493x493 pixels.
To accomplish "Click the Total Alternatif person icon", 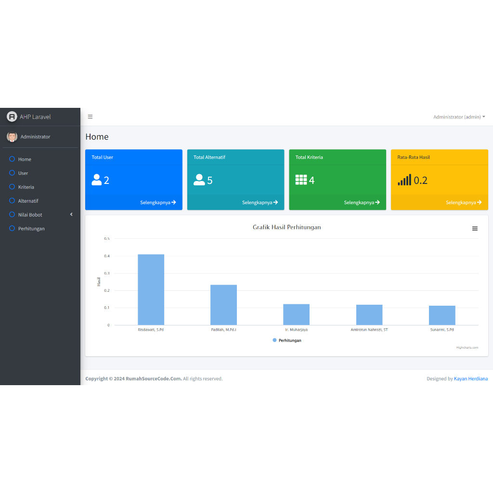I will pos(199,180).
